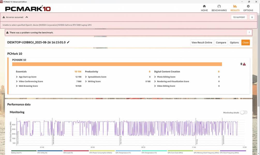Click the To Support button
Image resolution: width=260 pixels, height=155 pixels.
click(239, 17)
